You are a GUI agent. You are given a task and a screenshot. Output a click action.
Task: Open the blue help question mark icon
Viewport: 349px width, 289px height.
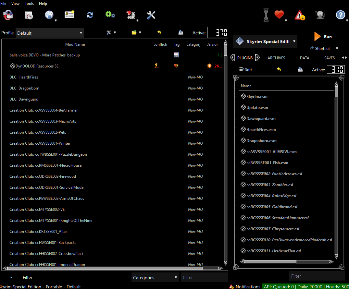click(340, 15)
